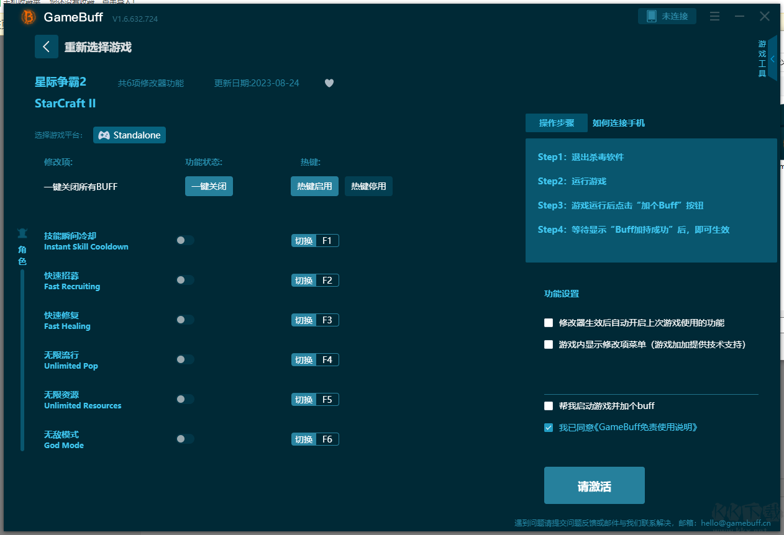Open the hamburger menu in the title bar

coord(715,16)
